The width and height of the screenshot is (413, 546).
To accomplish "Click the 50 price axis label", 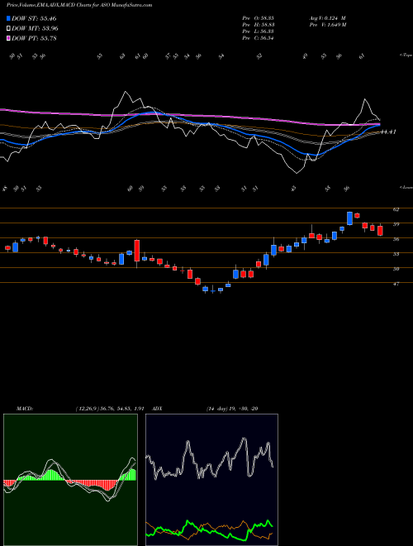I will pyautogui.click(x=396, y=269).
